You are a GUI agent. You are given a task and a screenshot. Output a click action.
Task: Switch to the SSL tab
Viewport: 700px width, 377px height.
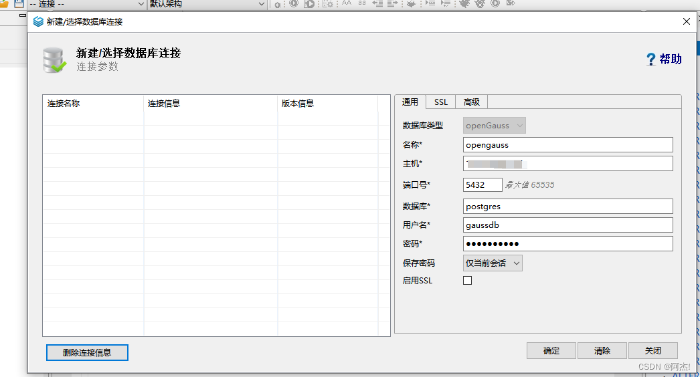coord(440,102)
